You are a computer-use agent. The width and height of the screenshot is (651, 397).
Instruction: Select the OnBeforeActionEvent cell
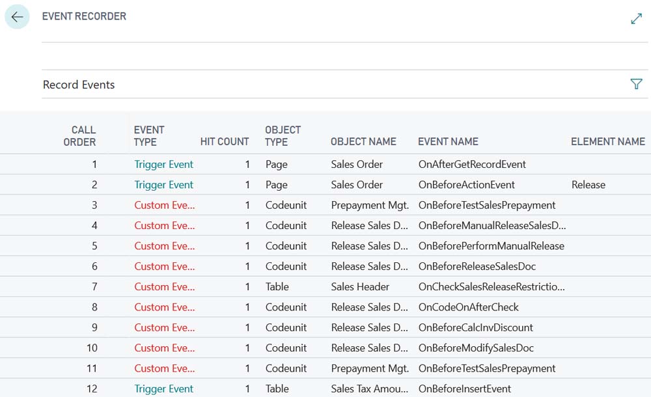pyautogui.click(x=466, y=185)
